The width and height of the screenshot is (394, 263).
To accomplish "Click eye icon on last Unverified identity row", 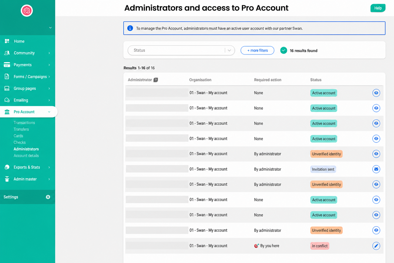I will pos(376,230).
